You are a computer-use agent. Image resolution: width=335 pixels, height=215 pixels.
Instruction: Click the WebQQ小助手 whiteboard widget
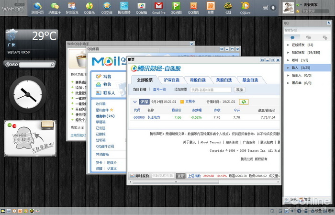(30, 138)
